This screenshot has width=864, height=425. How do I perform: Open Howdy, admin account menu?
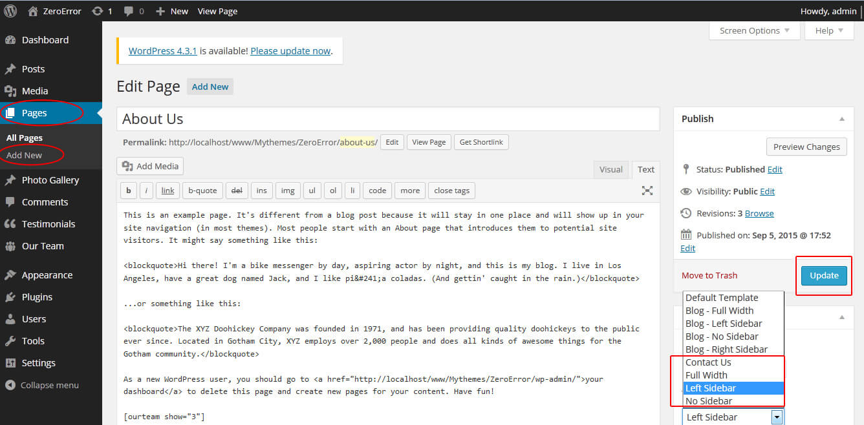tap(828, 11)
